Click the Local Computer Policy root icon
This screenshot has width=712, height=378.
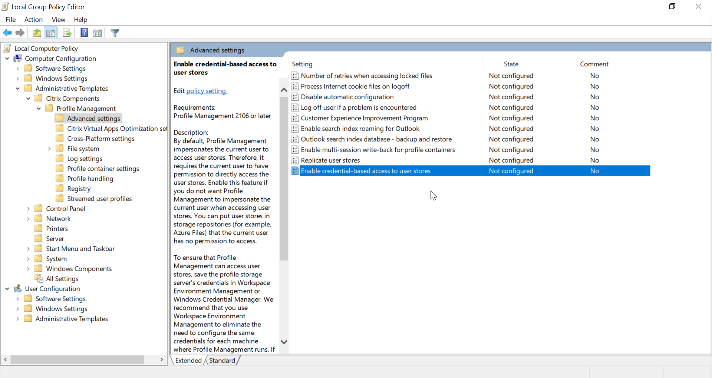click(x=7, y=48)
